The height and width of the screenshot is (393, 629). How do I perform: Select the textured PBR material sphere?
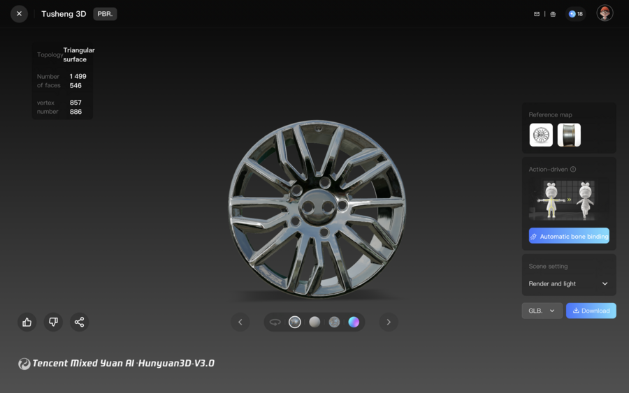(295, 322)
